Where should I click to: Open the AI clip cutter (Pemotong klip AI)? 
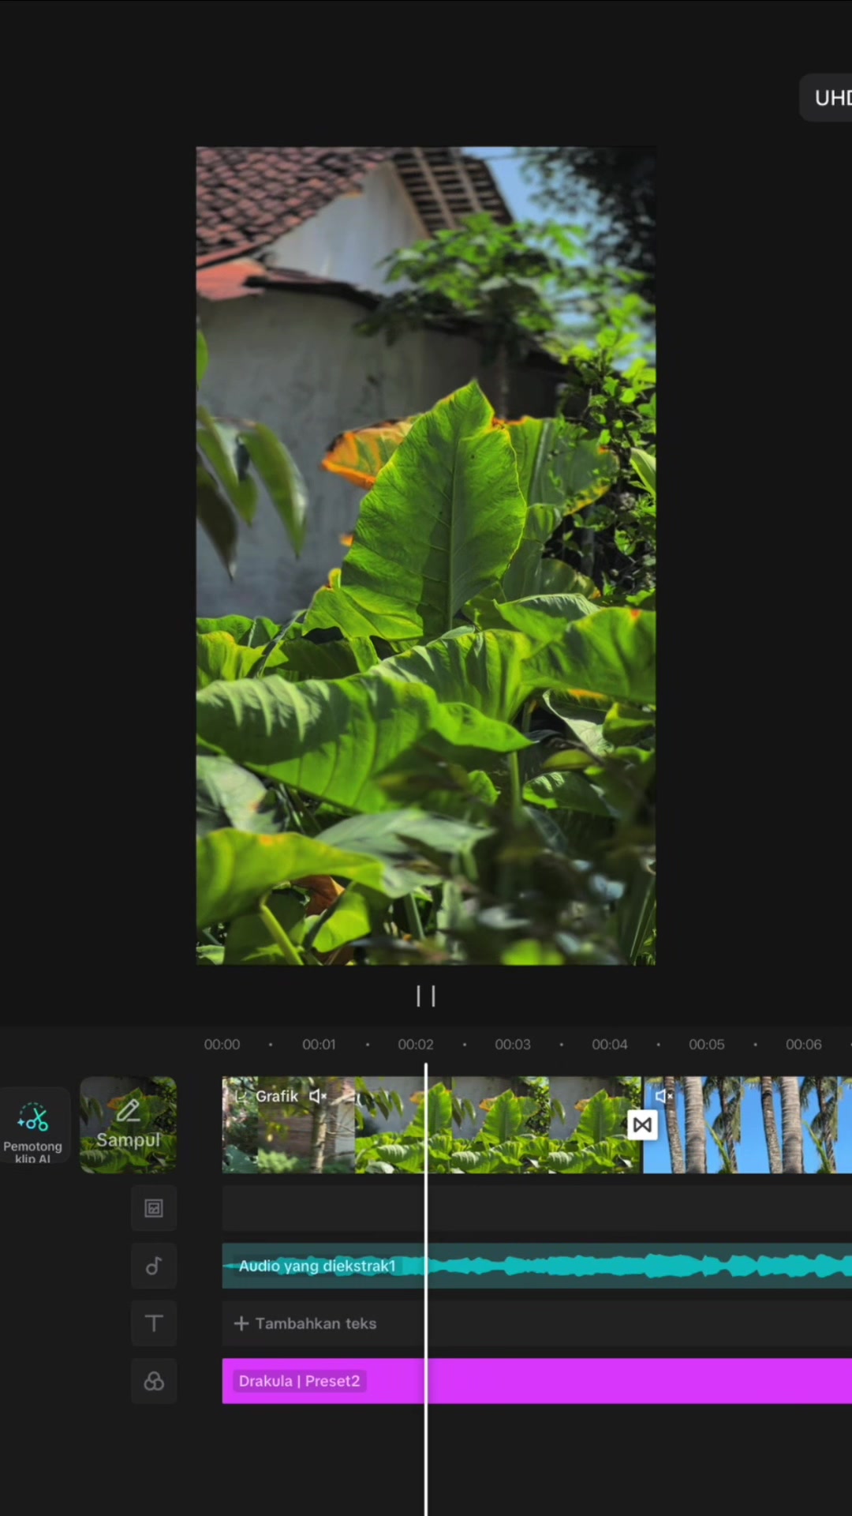pos(33,1125)
